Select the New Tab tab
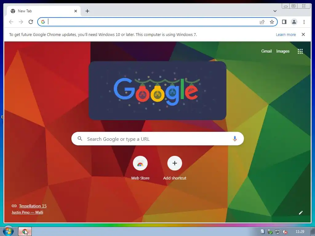315x236 pixels. (x=44, y=11)
